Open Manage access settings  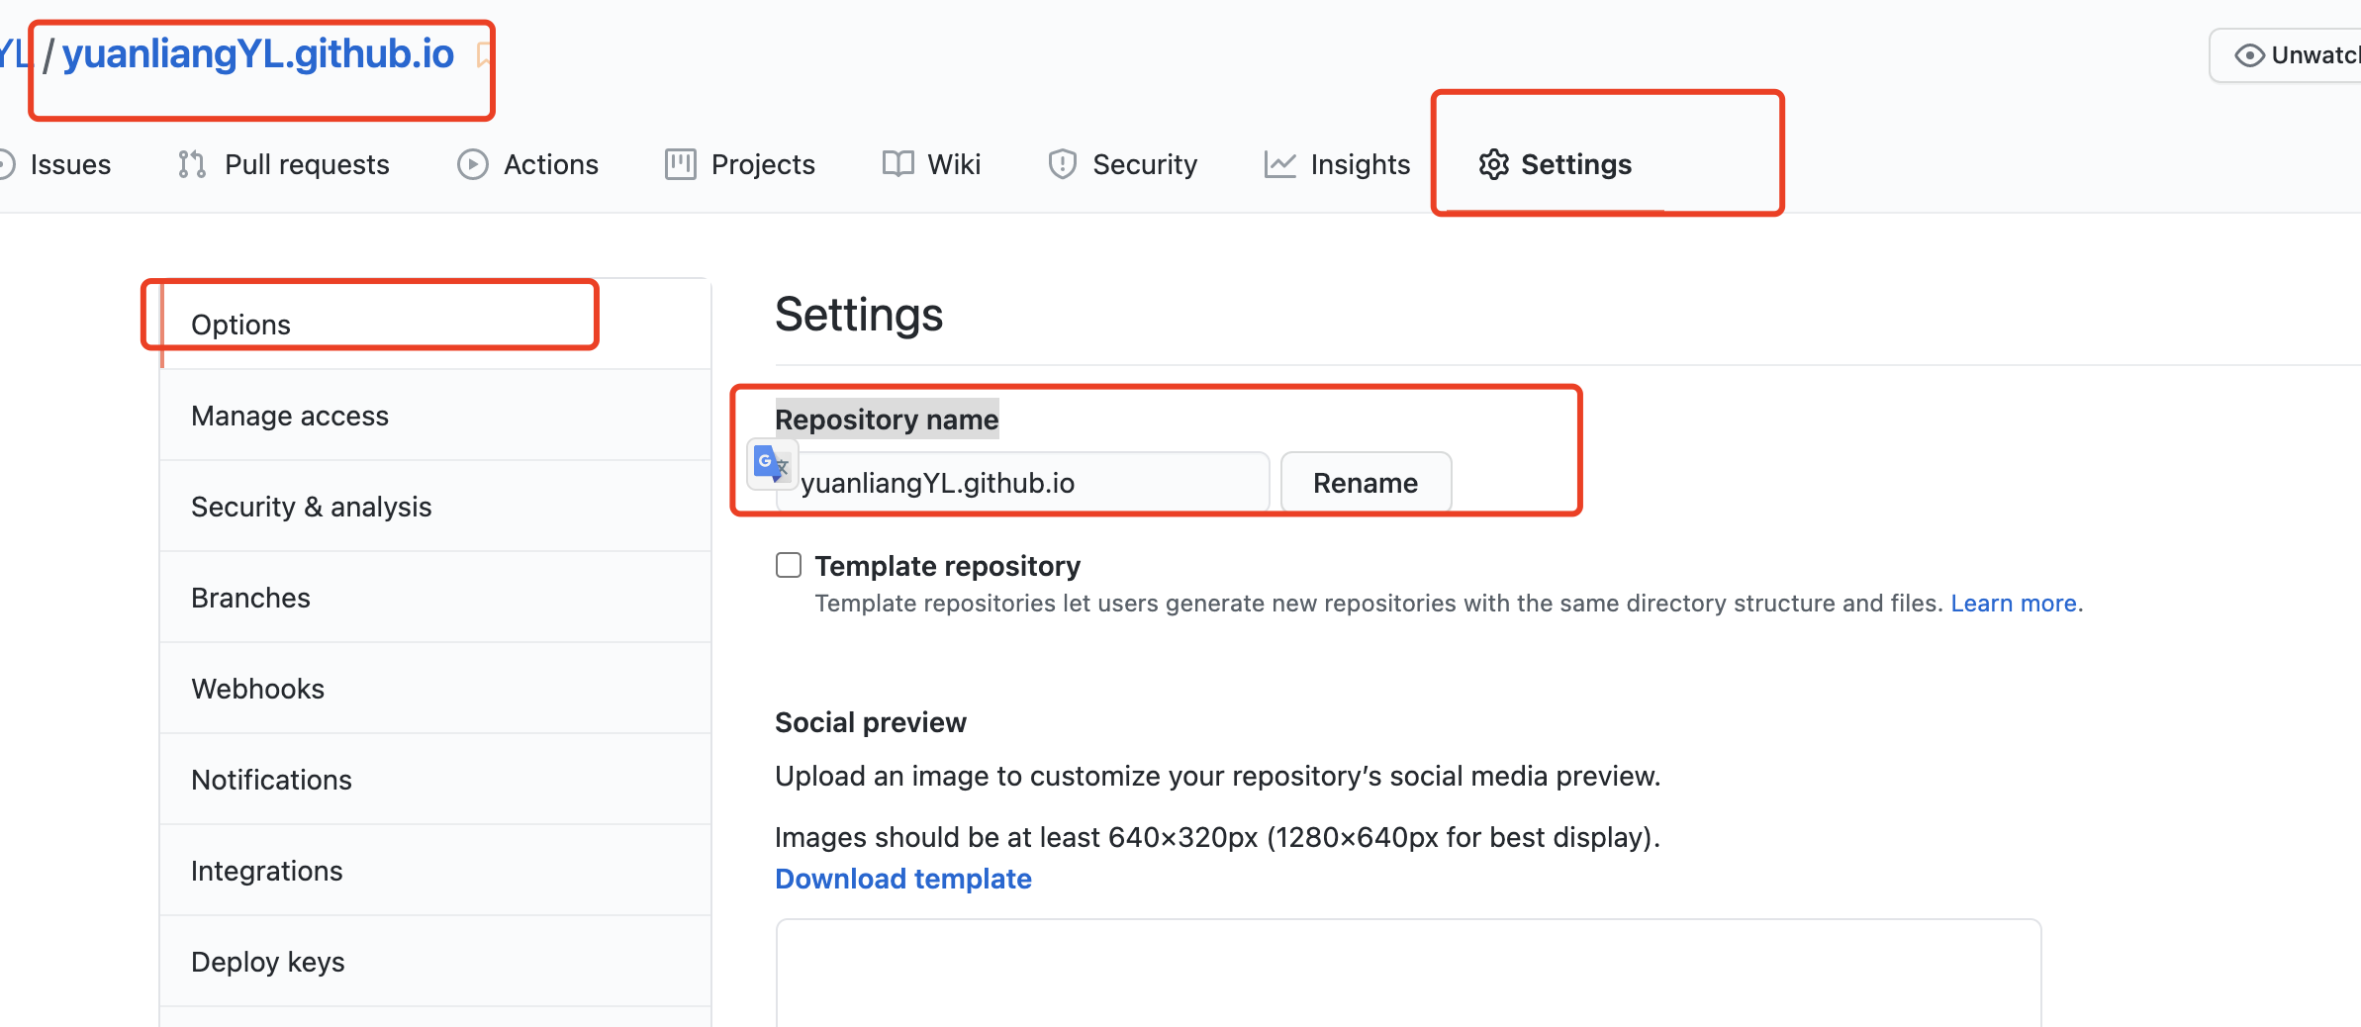click(290, 416)
